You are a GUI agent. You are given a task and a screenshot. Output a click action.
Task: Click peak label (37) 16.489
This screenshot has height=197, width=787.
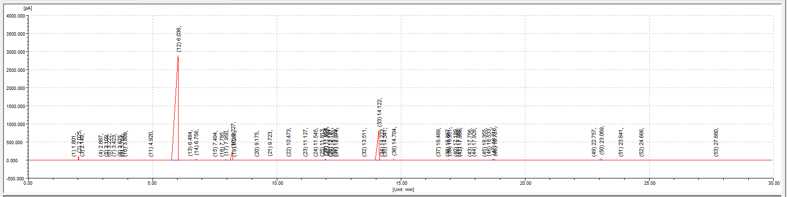click(x=439, y=142)
